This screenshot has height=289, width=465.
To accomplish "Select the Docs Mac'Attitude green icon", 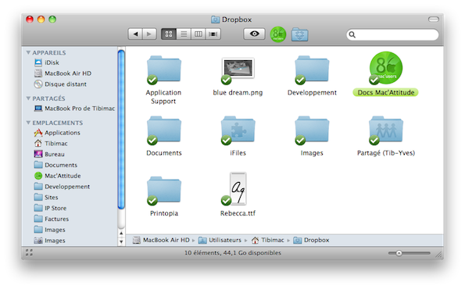I will 385,68.
